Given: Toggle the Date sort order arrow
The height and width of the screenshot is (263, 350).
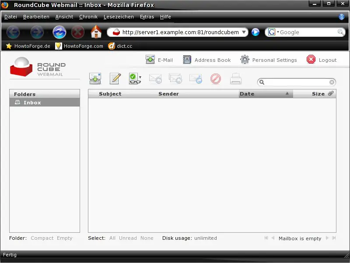Looking at the screenshot, I should pyautogui.click(x=287, y=93).
